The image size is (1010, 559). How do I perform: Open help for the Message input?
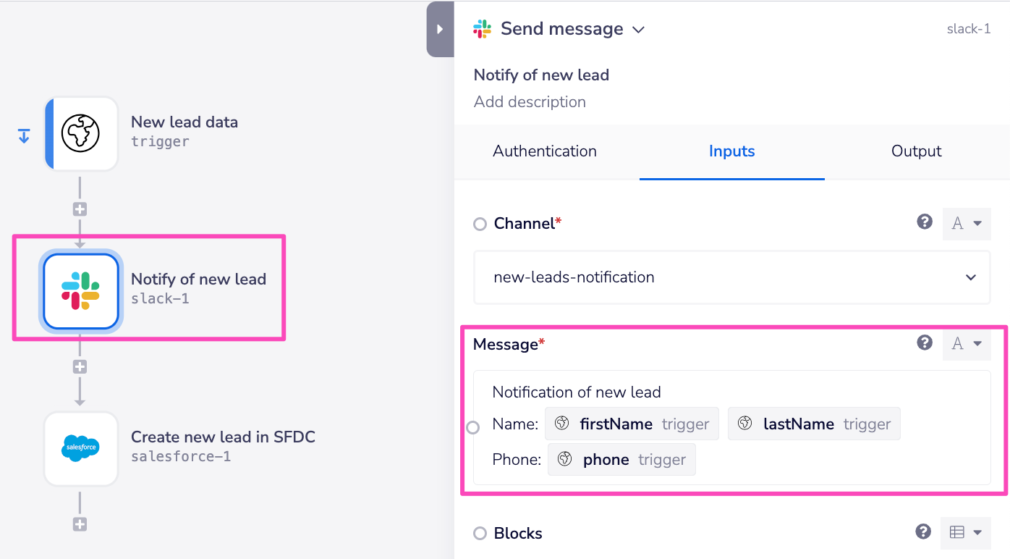[x=925, y=342]
